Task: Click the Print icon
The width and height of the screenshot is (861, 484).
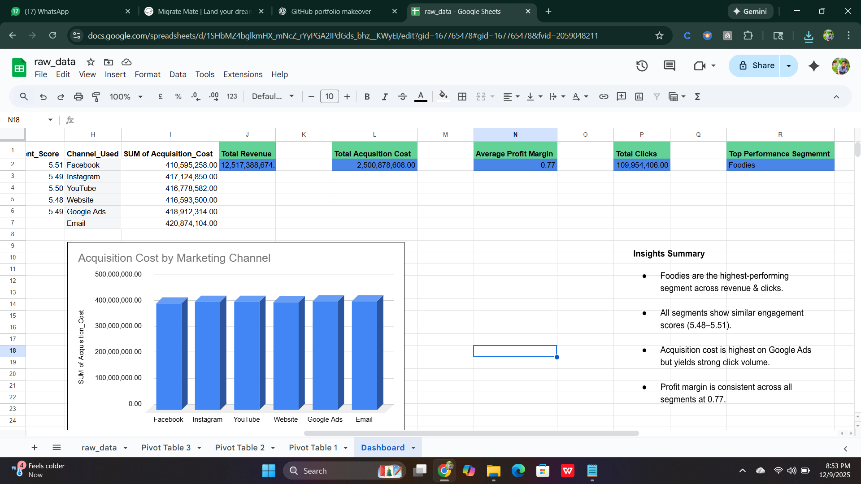Action: point(78,96)
